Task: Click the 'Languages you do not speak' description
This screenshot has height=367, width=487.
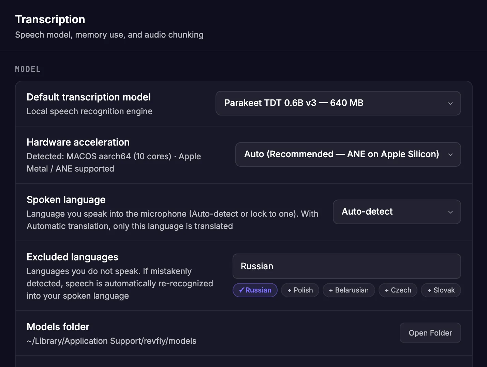Action: (120, 284)
